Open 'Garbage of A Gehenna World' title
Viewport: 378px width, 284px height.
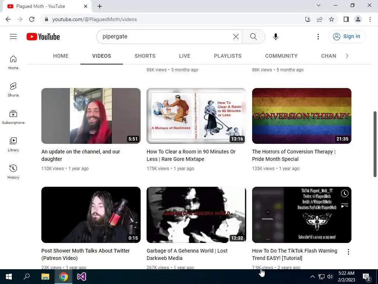(187, 254)
